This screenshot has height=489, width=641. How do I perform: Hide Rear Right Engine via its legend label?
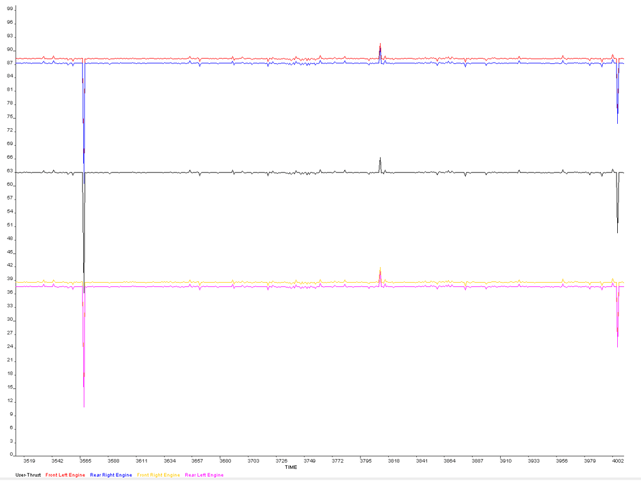(111, 475)
